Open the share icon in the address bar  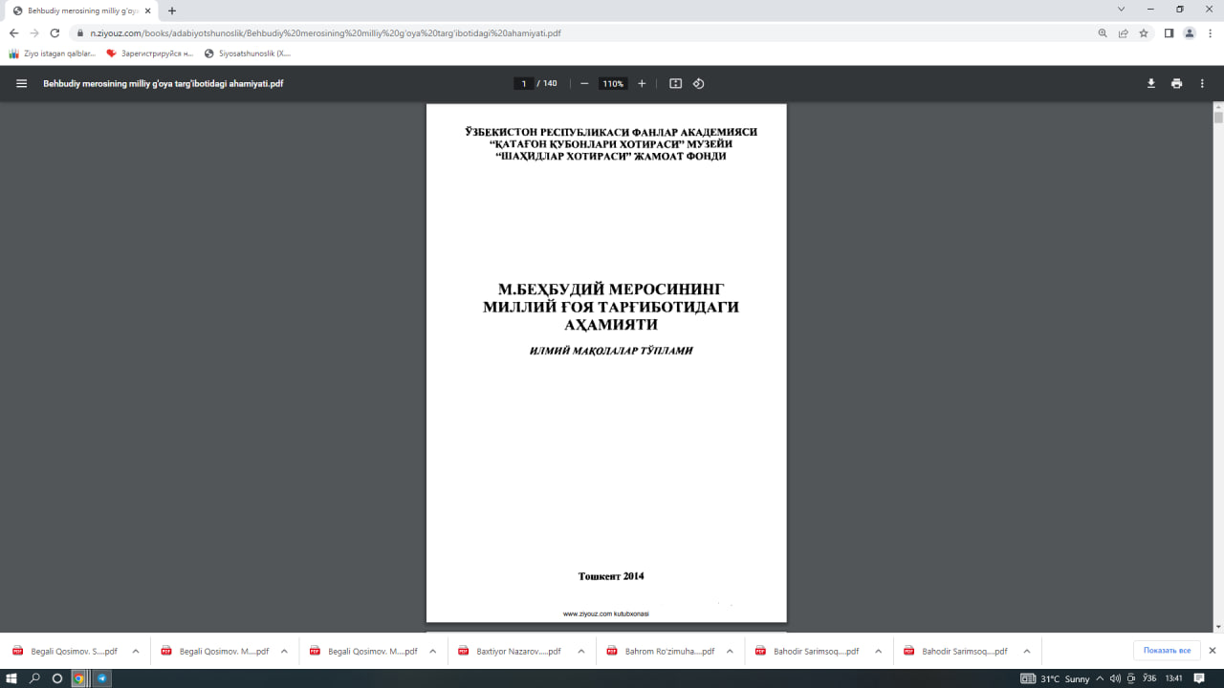(x=1122, y=32)
